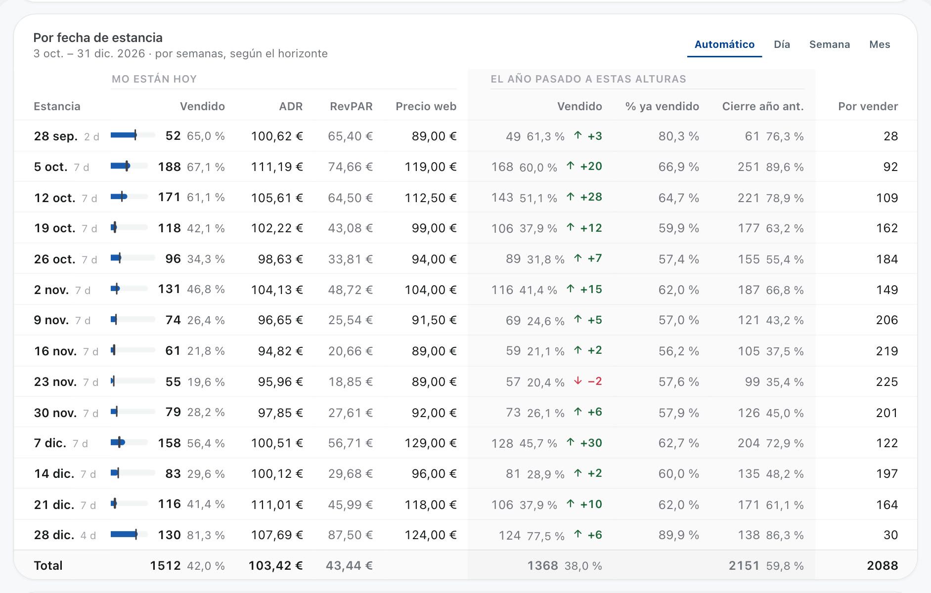Click the 'EL AÑO PASADO A ESTAS ALTURAS' group header
Viewport: 931px width, 593px height.
tap(588, 79)
